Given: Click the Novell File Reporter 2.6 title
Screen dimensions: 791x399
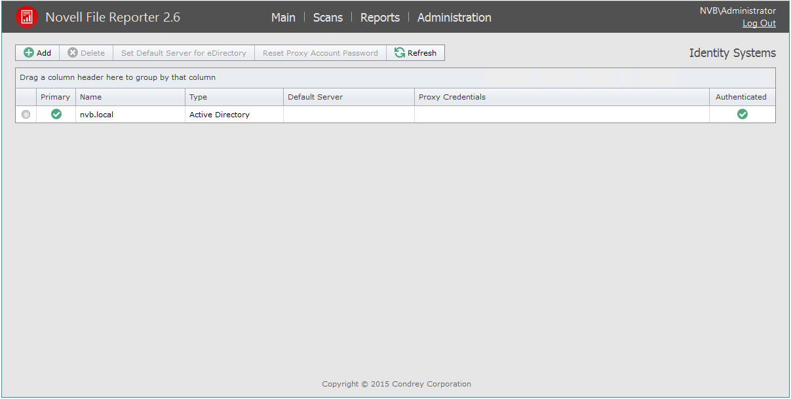Looking at the screenshot, I should click(113, 18).
